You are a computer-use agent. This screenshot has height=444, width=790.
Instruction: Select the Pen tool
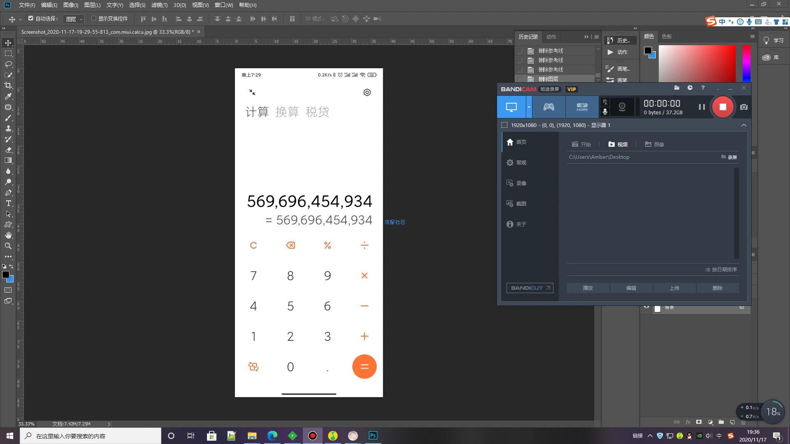(x=8, y=192)
